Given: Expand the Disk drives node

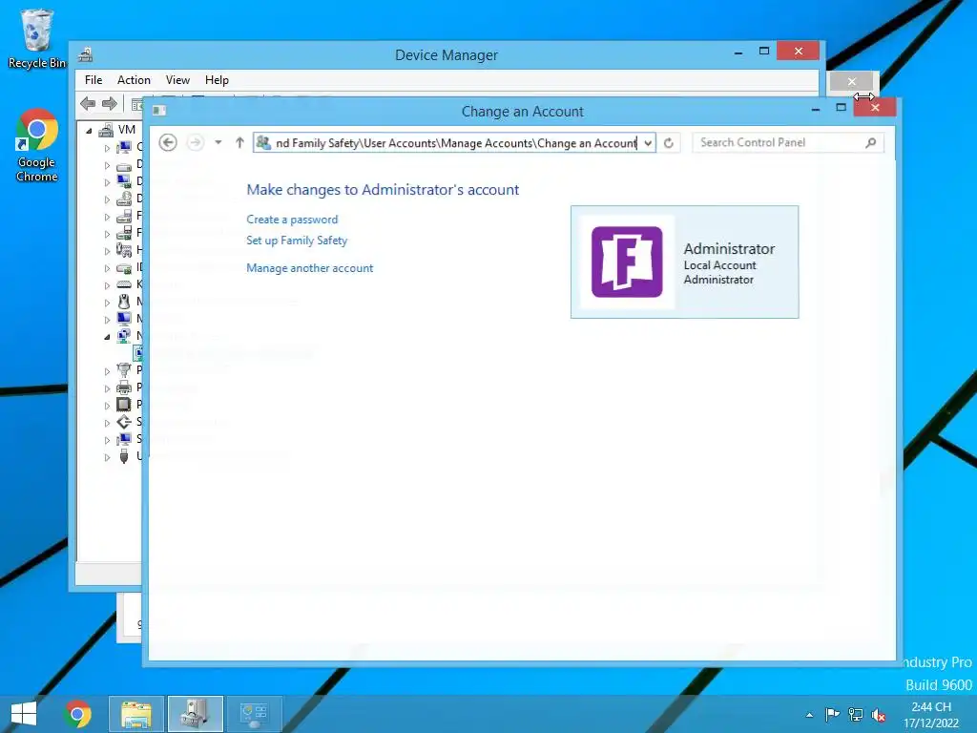Looking at the screenshot, I should click(x=107, y=165).
